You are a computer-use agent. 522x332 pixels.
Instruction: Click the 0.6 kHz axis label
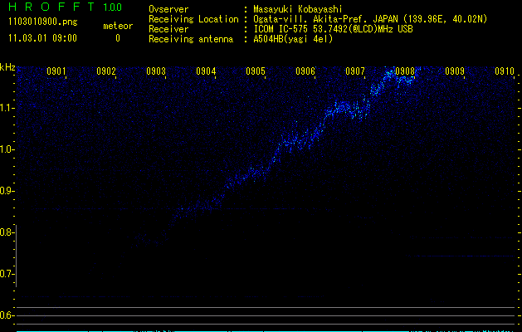(x=7, y=315)
